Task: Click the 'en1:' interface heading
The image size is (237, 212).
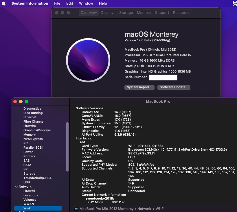Action: (83, 142)
